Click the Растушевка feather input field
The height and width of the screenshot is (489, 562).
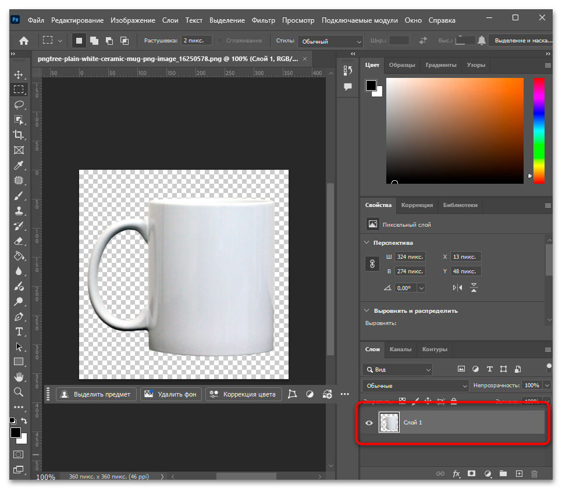[x=196, y=41]
